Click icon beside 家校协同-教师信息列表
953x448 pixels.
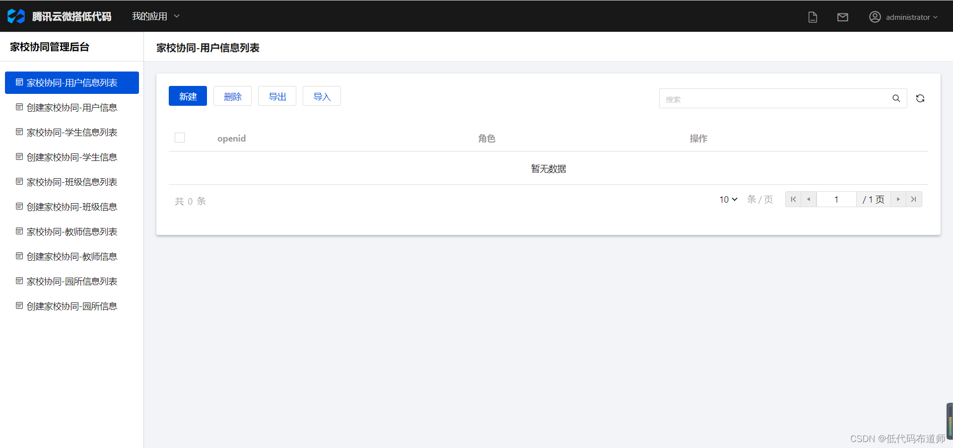click(19, 231)
